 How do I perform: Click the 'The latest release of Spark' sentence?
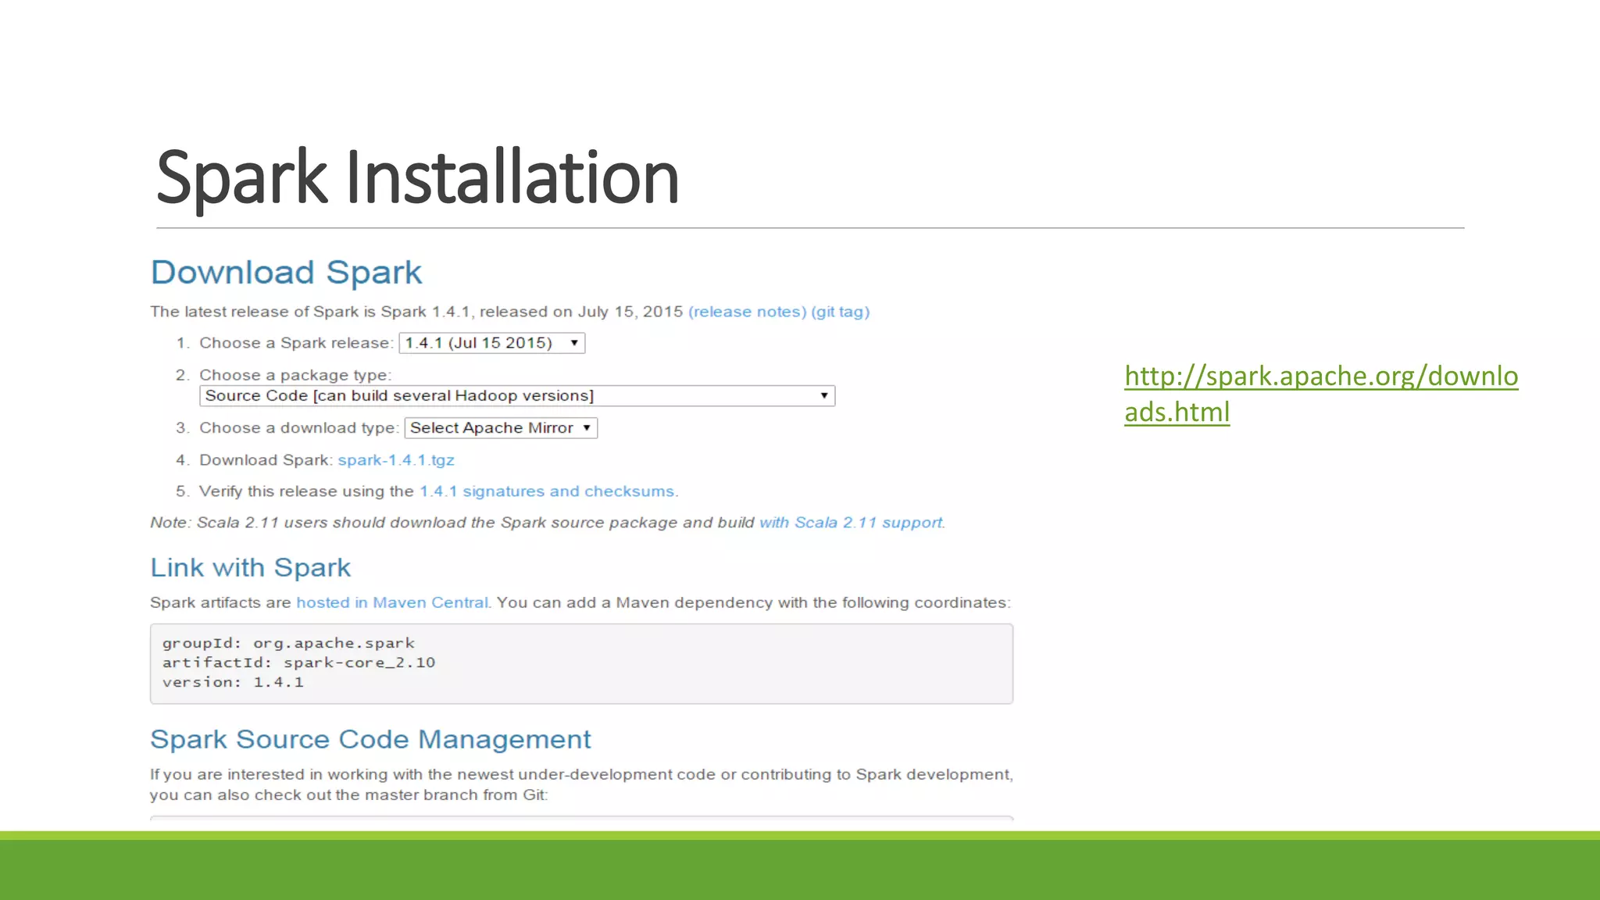(x=416, y=312)
